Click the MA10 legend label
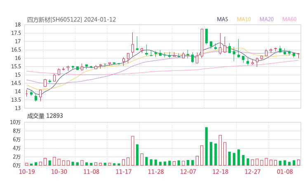The image size is (305, 181). [x=244, y=19]
